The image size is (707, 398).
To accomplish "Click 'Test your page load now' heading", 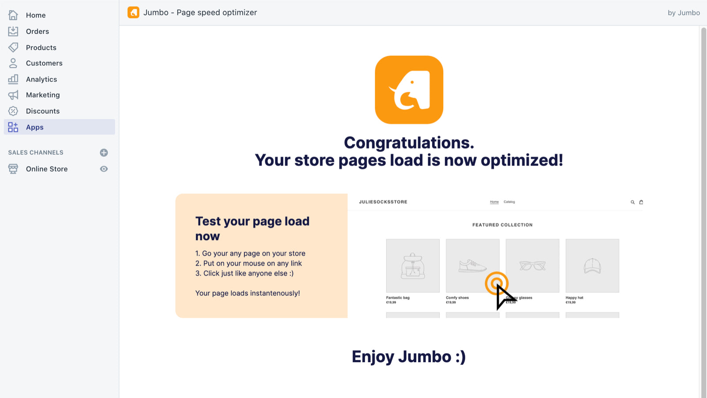I will point(252,229).
